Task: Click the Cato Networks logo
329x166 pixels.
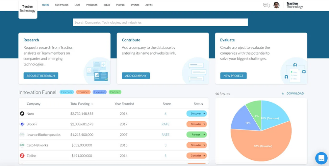Action: click(x=22, y=145)
